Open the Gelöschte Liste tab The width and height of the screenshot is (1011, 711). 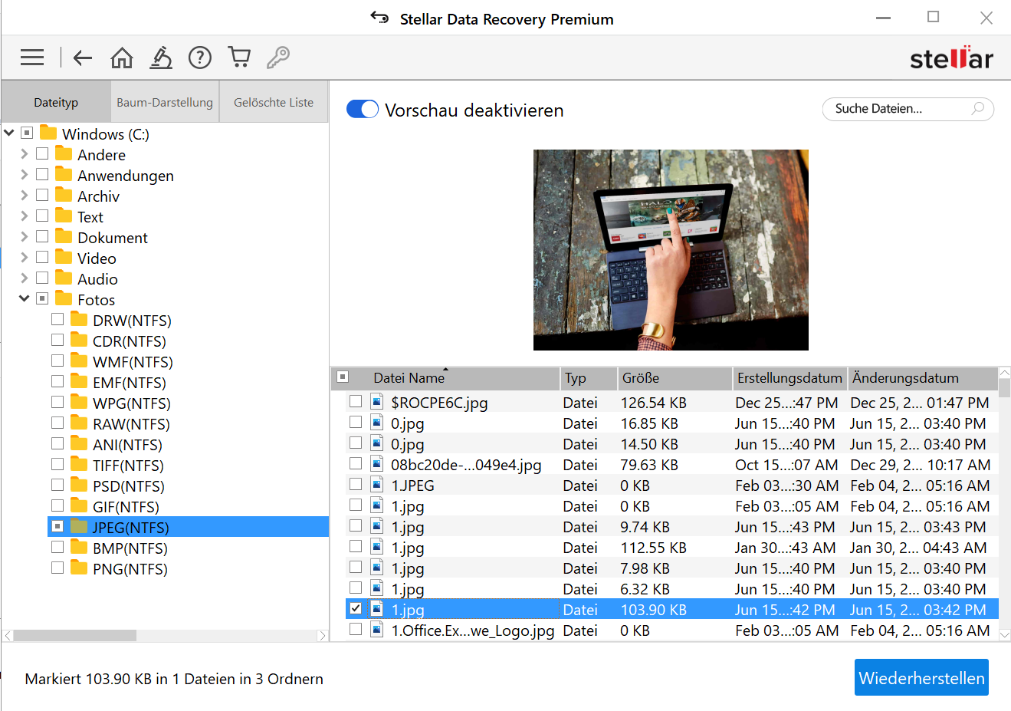click(x=274, y=102)
